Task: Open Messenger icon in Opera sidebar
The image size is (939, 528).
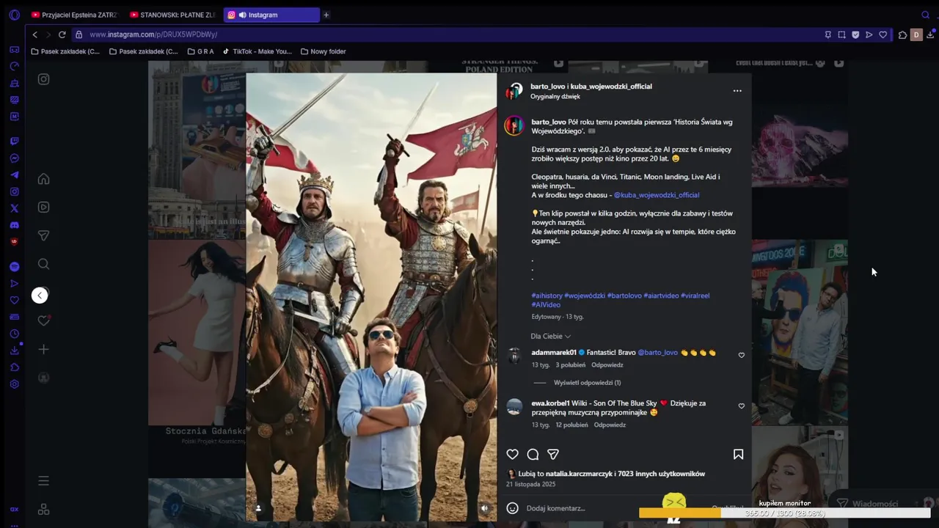Action: pyautogui.click(x=14, y=158)
